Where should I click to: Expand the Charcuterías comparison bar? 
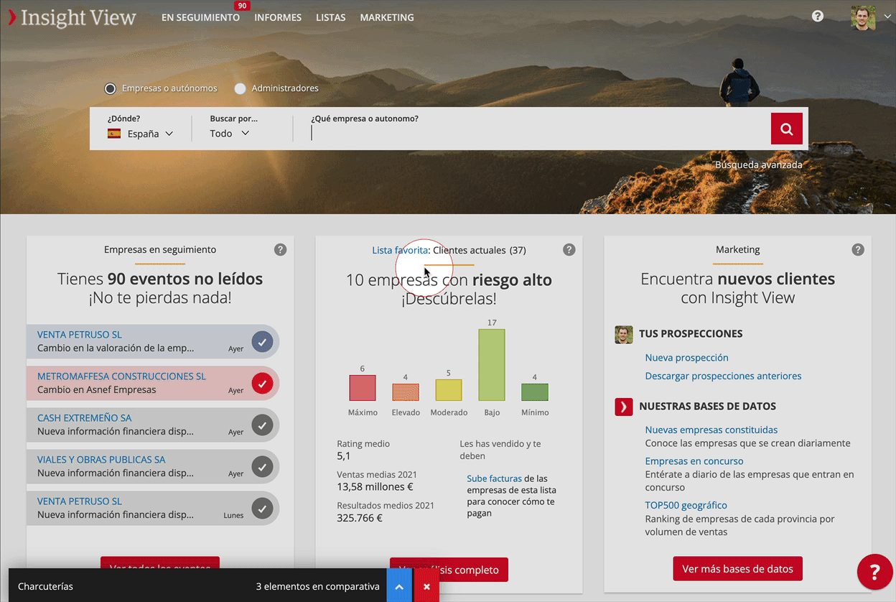399,586
